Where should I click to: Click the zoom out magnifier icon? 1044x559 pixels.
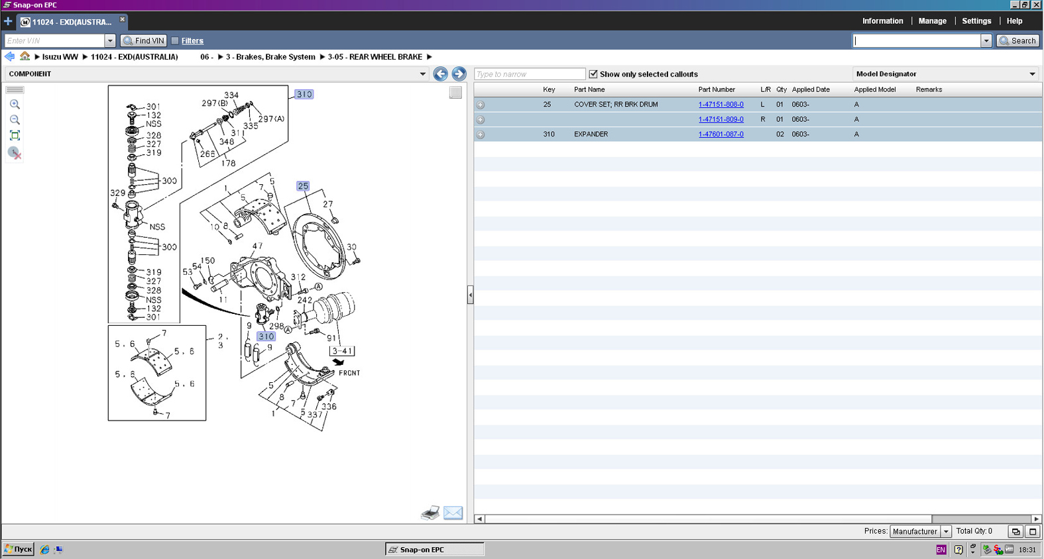15,120
